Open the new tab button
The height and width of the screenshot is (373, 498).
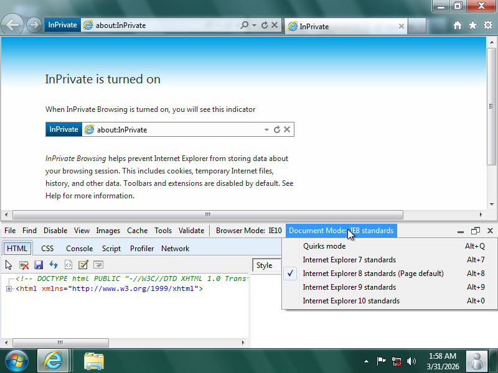416,26
